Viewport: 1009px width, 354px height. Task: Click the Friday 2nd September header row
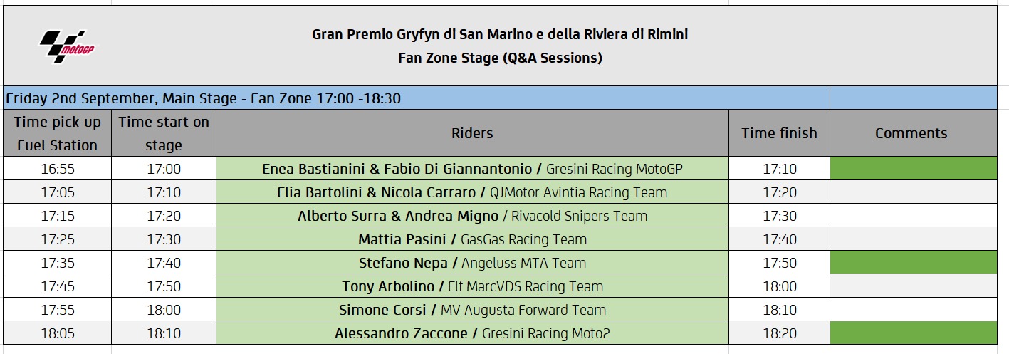417,98
